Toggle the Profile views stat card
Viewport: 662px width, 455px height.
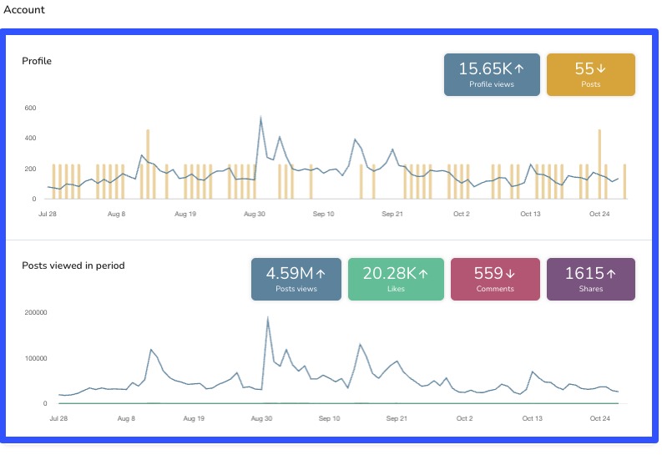pos(492,75)
